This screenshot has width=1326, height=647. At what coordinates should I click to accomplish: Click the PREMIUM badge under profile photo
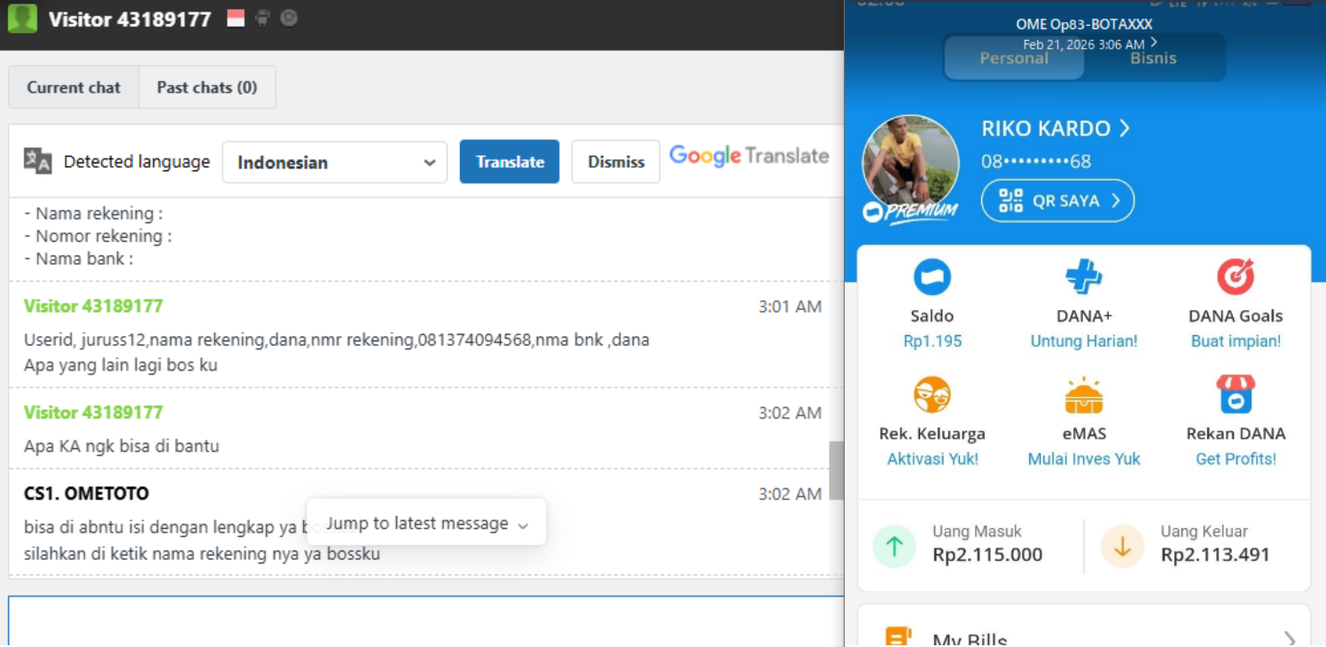coord(909,212)
